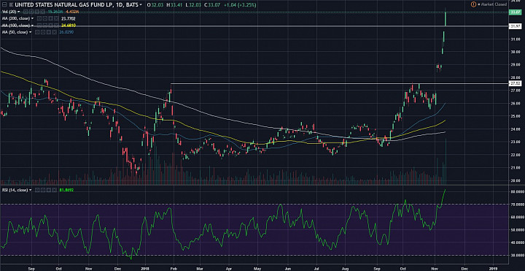Click the 2018 label on the time axis
The width and height of the screenshot is (525, 271).
[145, 269]
